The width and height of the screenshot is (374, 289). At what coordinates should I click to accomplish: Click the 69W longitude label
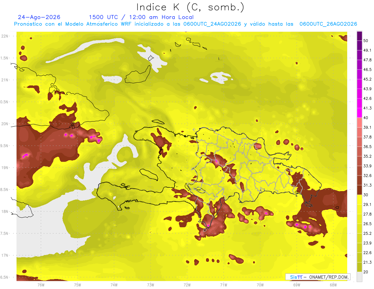click(297, 285)
